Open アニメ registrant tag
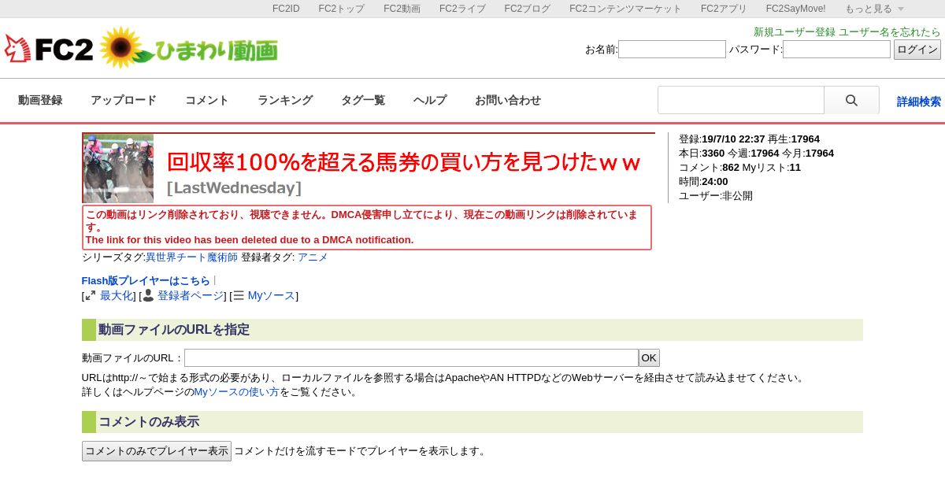This screenshot has width=945, height=496. tap(313, 257)
